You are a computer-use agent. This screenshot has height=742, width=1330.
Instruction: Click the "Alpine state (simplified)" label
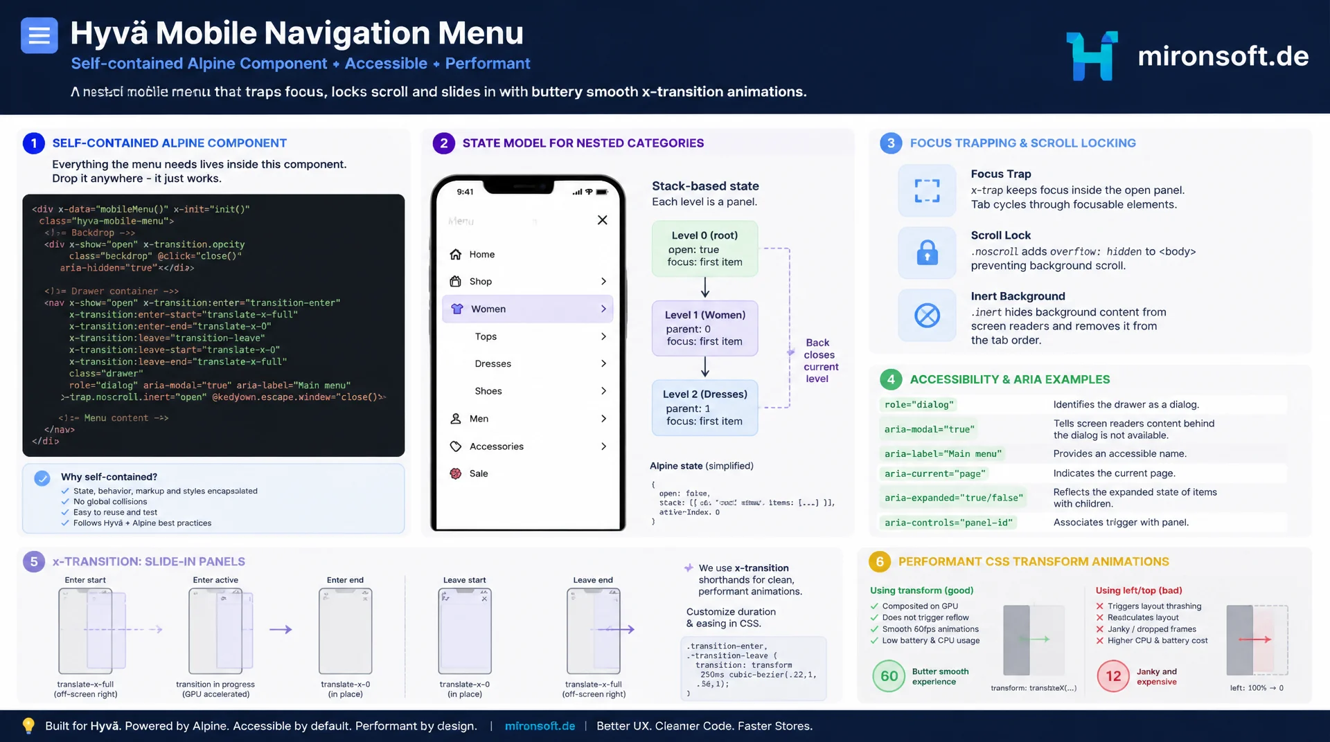pyautogui.click(x=702, y=466)
